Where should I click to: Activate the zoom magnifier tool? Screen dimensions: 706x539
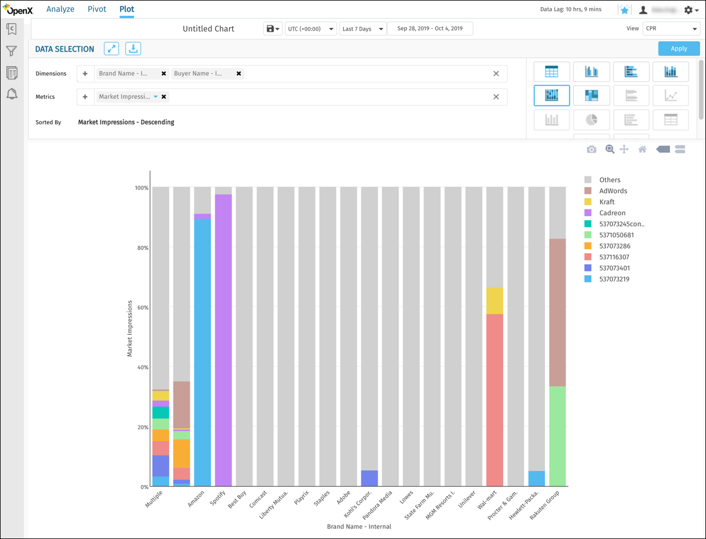coord(610,149)
